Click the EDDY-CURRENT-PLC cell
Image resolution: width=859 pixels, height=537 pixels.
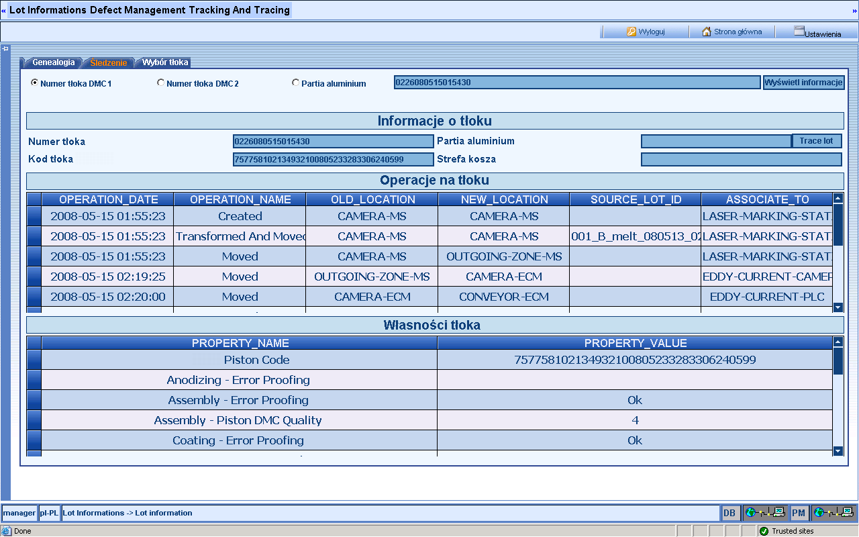click(x=767, y=297)
